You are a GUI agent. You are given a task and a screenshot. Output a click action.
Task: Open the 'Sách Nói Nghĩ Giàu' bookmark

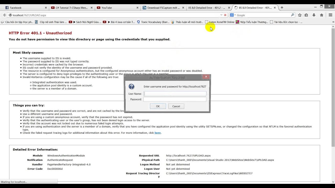coord(85,22)
